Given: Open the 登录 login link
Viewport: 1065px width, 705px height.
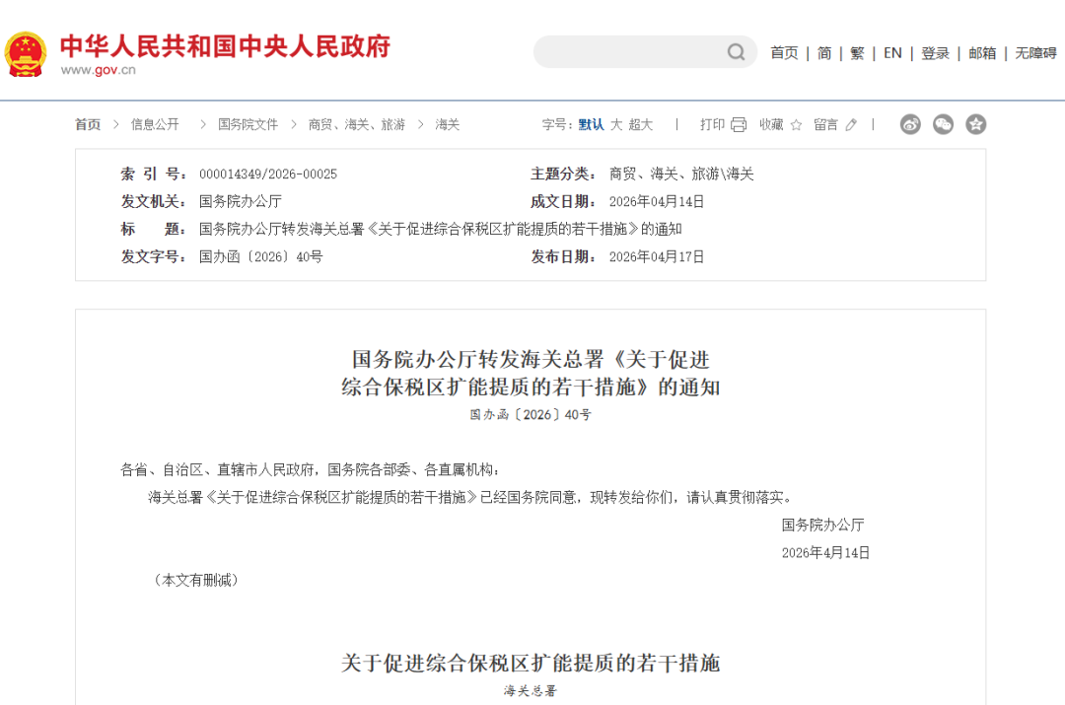Looking at the screenshot, I should point(935,53).
